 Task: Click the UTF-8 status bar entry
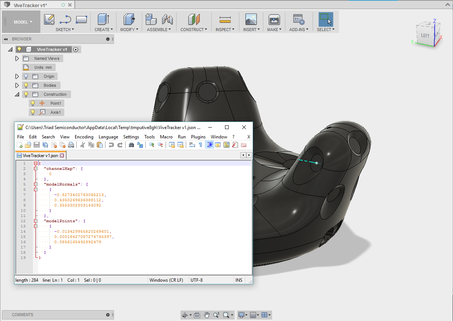click(197, 280)
